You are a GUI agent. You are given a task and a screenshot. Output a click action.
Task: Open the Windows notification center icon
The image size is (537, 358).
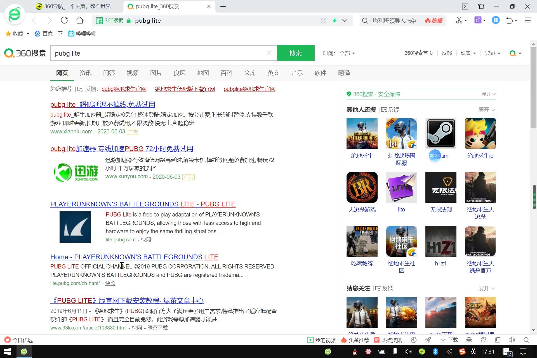(x=523, y=352)
